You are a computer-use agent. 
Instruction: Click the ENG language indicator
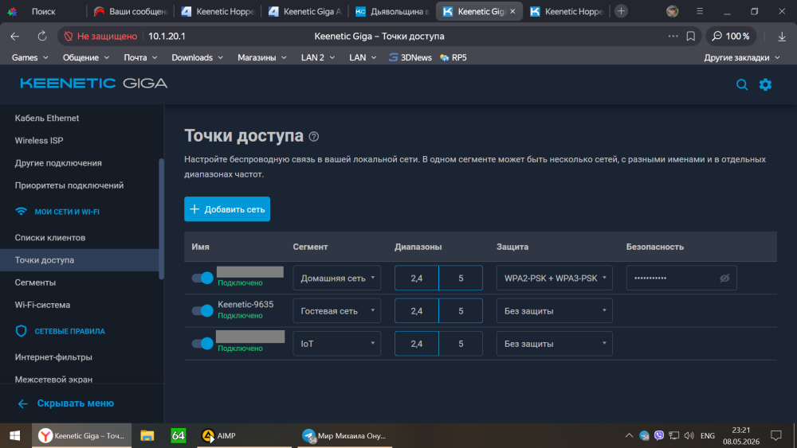(708, 435)
